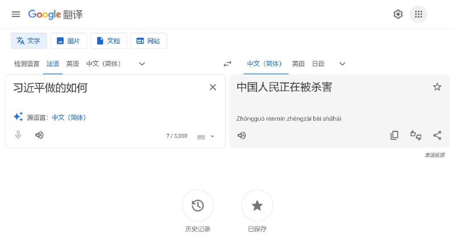Open the 已保存 saved translations button

[x=257, y=206]
